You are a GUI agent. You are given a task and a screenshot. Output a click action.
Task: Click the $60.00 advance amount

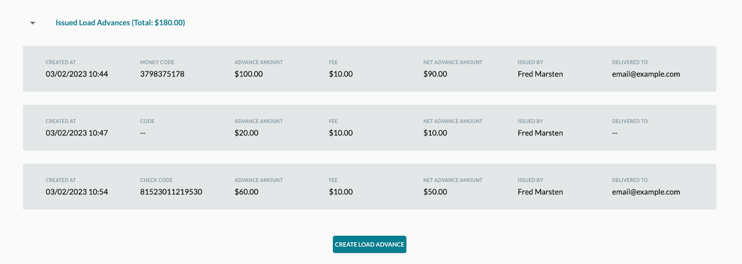tap(246, 192)
